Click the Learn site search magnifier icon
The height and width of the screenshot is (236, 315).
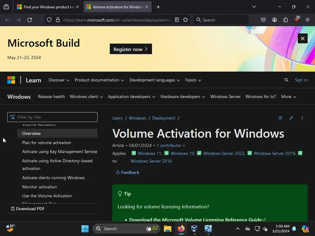(286, 80)
